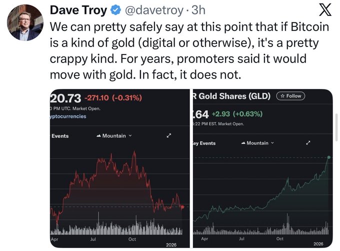Image resolution: width=340 pixels, height=251 pixels.
Task: Click the green endpoint marker on GLD chart
Action: (x=329, y=157)
